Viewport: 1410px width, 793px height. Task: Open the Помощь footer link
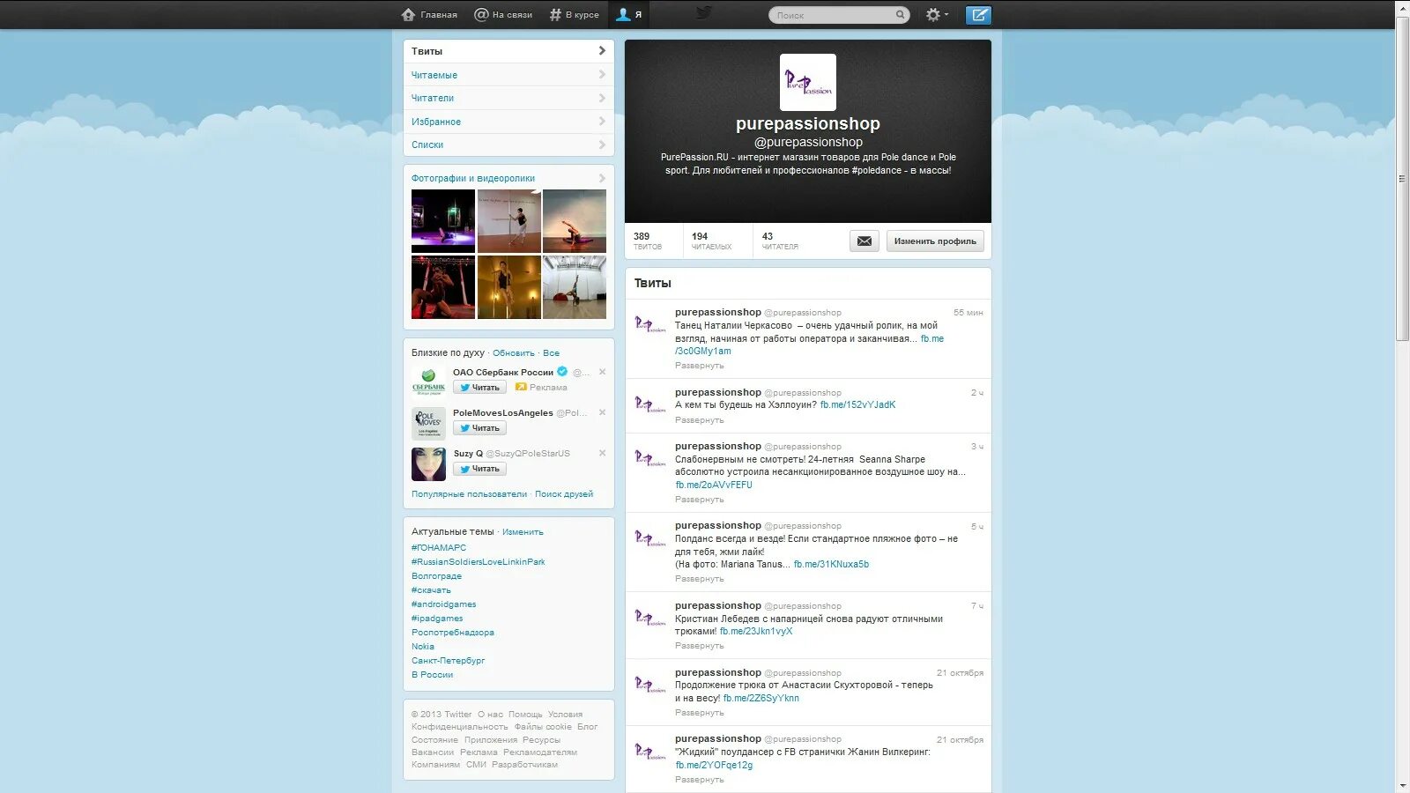pyautogui.click(x=525, y=715)
